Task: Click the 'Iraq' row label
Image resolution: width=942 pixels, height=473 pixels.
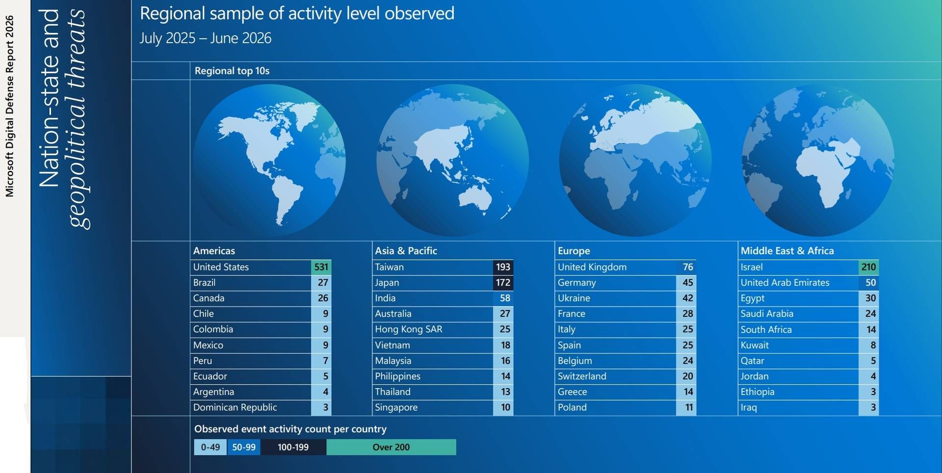Action: tap(749, 407)
